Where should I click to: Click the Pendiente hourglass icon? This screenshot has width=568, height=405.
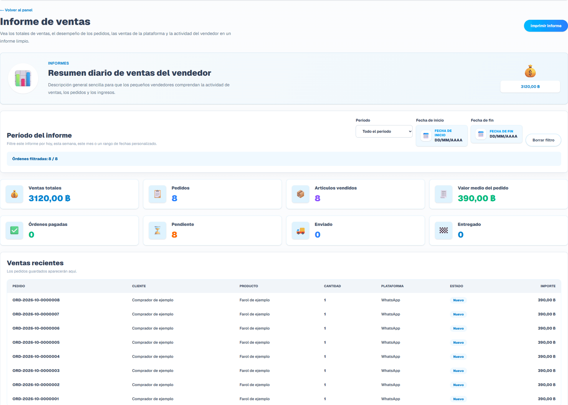157,230
